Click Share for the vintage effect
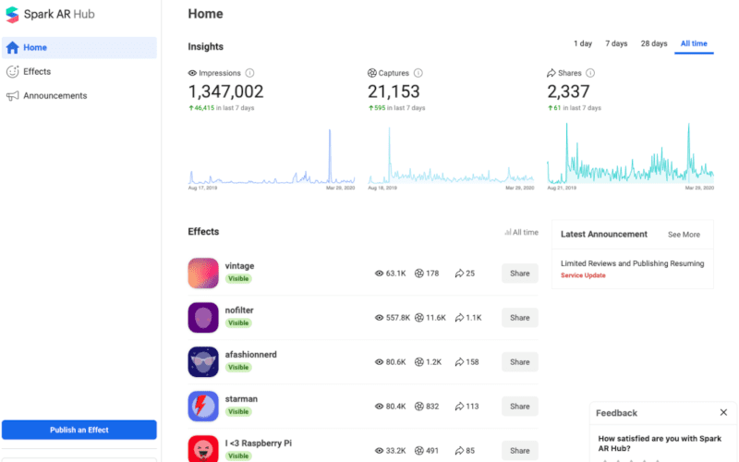This screenshot has height=462, width=739. 520,274
